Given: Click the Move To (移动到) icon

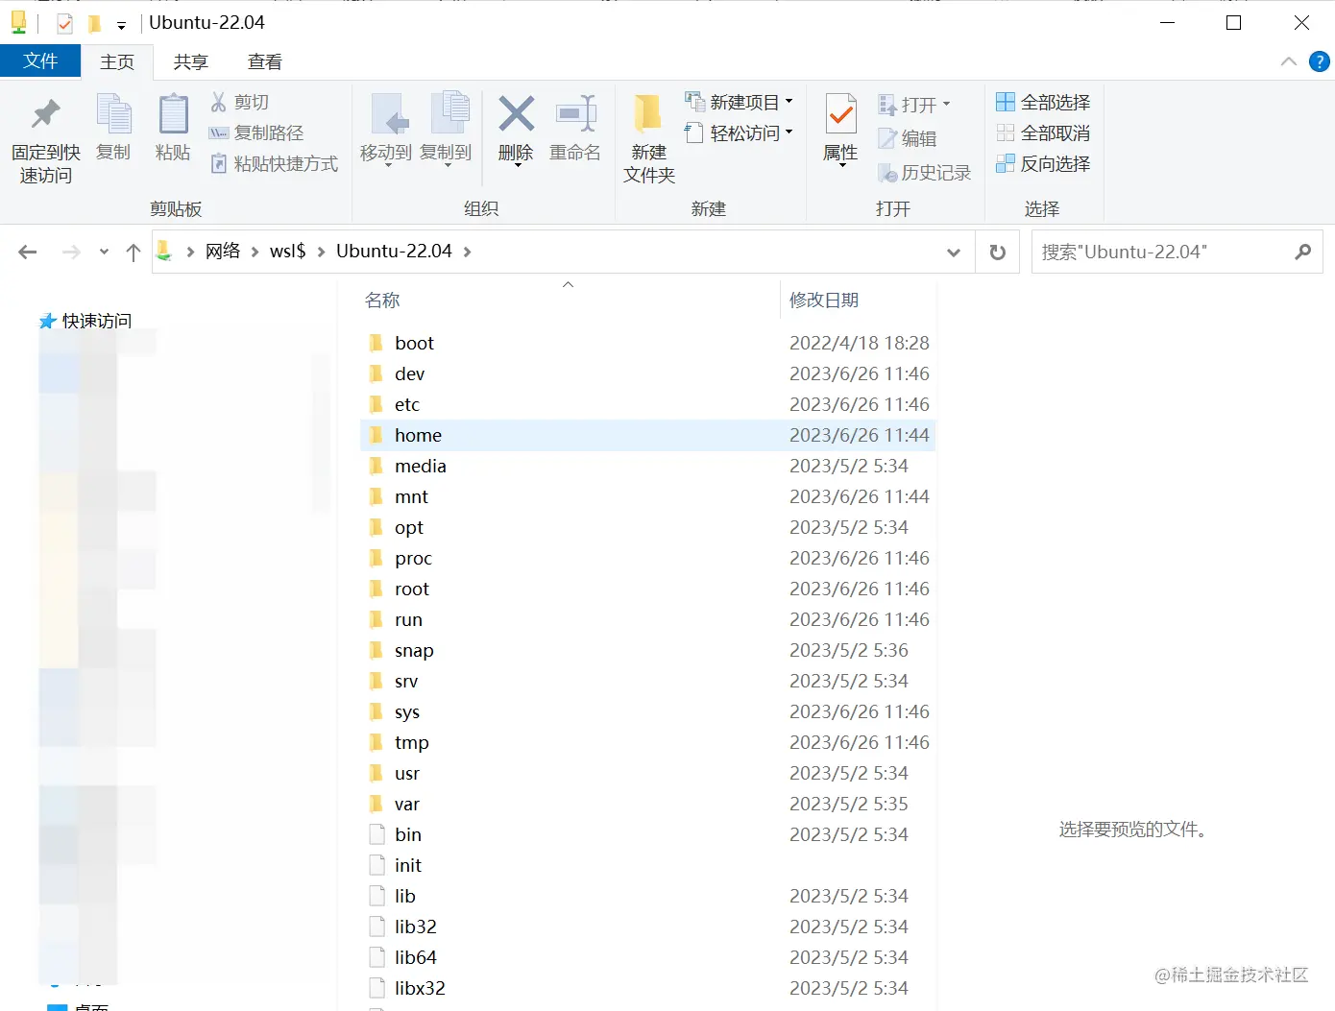Looking at the screenshot, I should click(390, 114).
